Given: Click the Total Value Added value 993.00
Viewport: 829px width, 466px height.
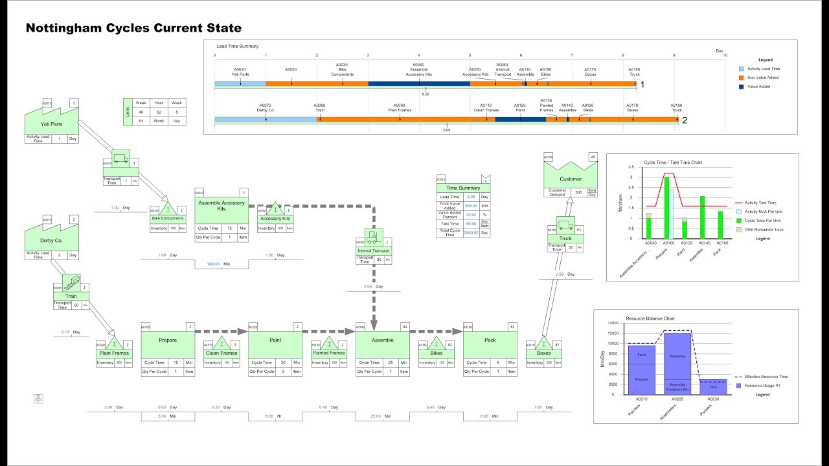Looking at the screenshot, I should click(471, 205).
